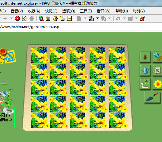Expand the black dropdown arrow next to the device icon
The image size is (162, 142).
(97, 18)
